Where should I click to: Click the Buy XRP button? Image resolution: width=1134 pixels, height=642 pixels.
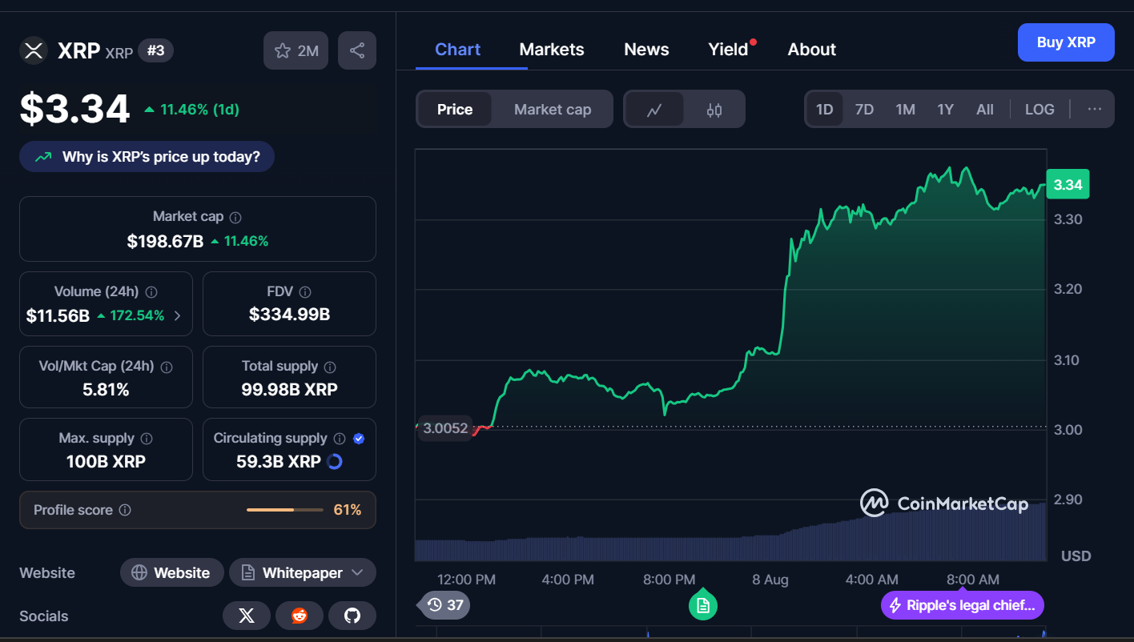point(1066,42)
